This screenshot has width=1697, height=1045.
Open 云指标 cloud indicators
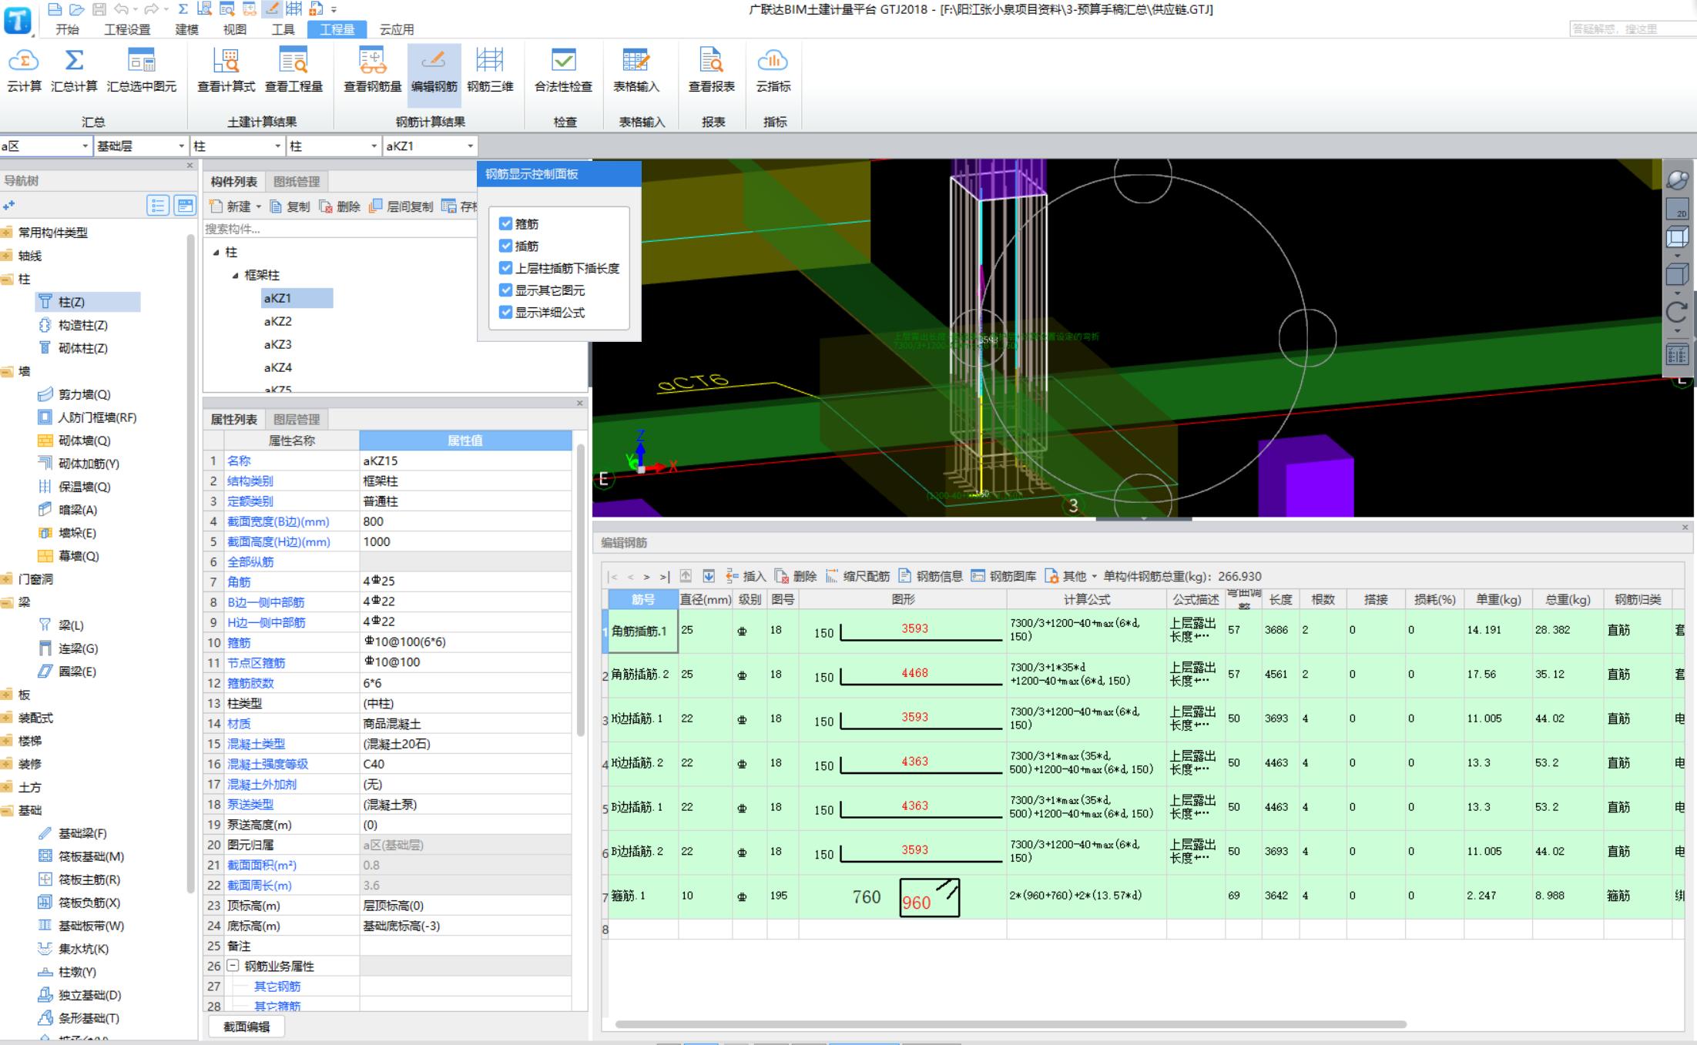[773, 70]
